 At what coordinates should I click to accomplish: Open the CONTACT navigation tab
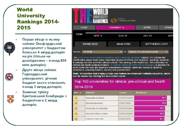click(166, 27)
